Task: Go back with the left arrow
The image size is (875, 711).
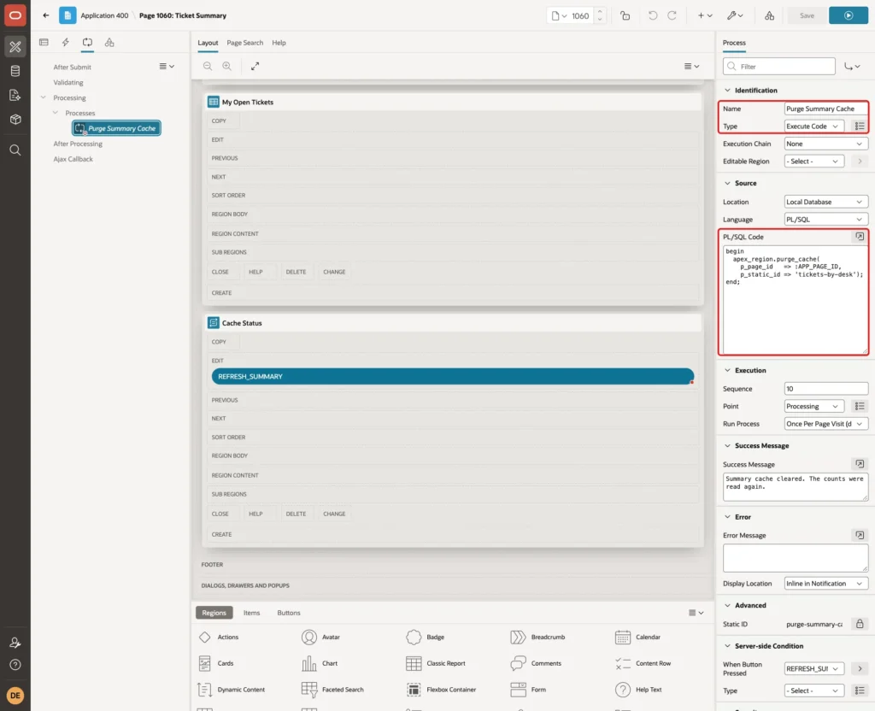Action: point(46,15)
